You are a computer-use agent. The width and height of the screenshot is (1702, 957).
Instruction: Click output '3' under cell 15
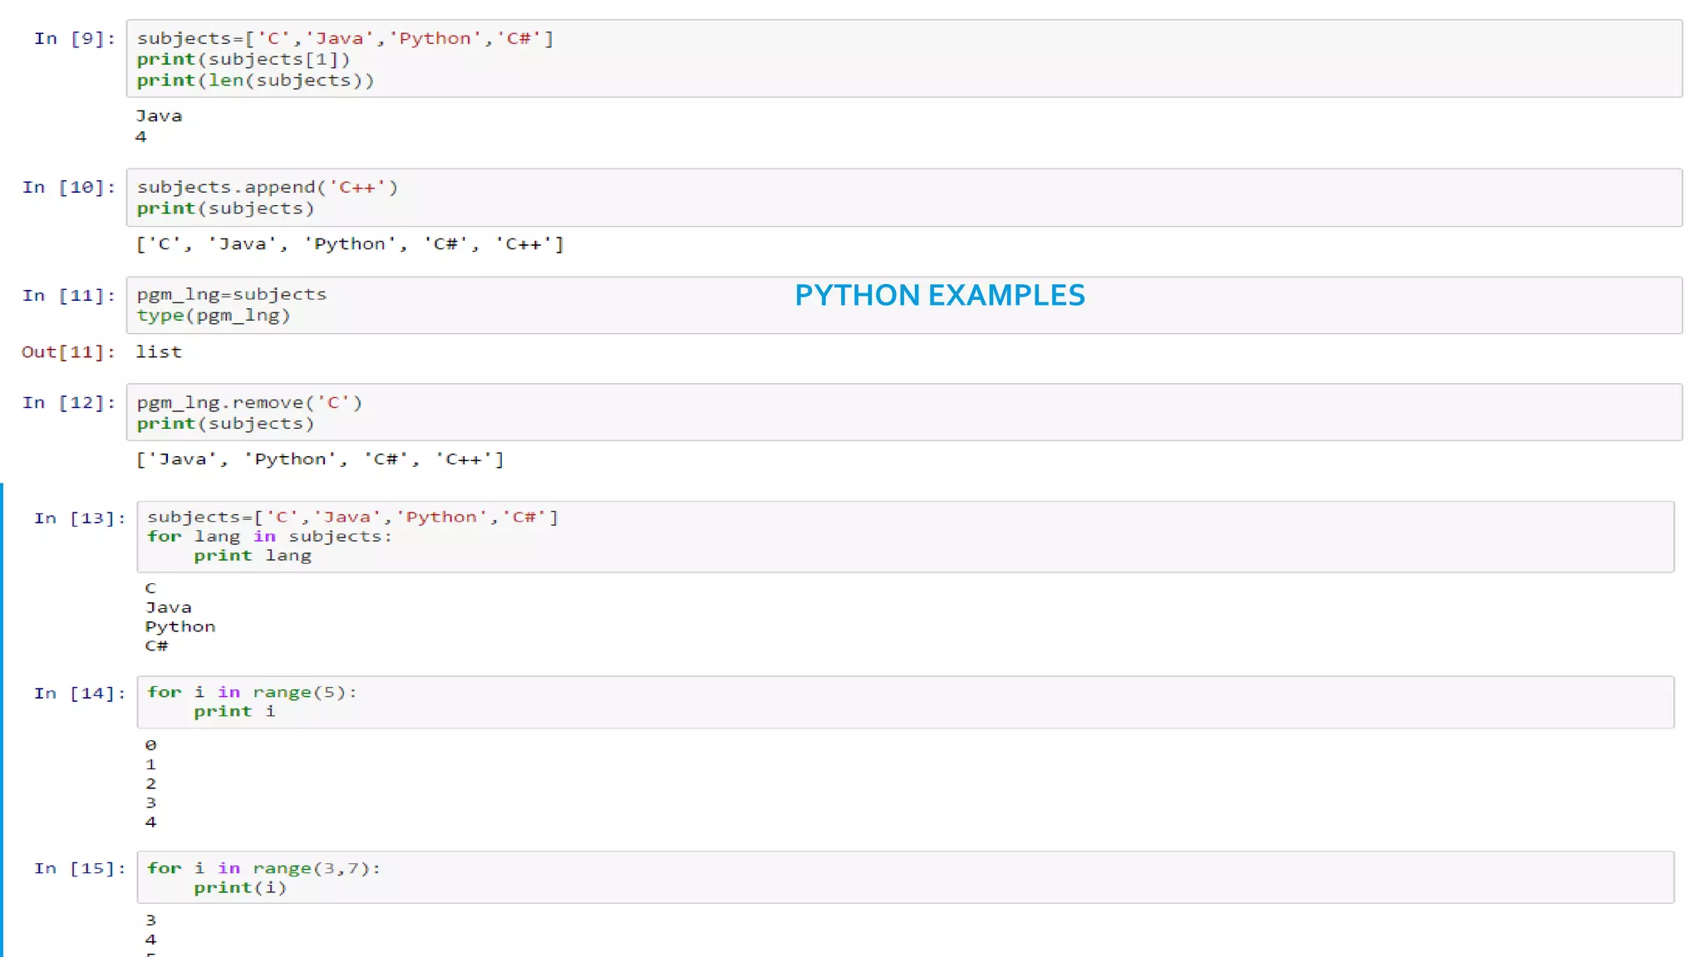[150, 920]
